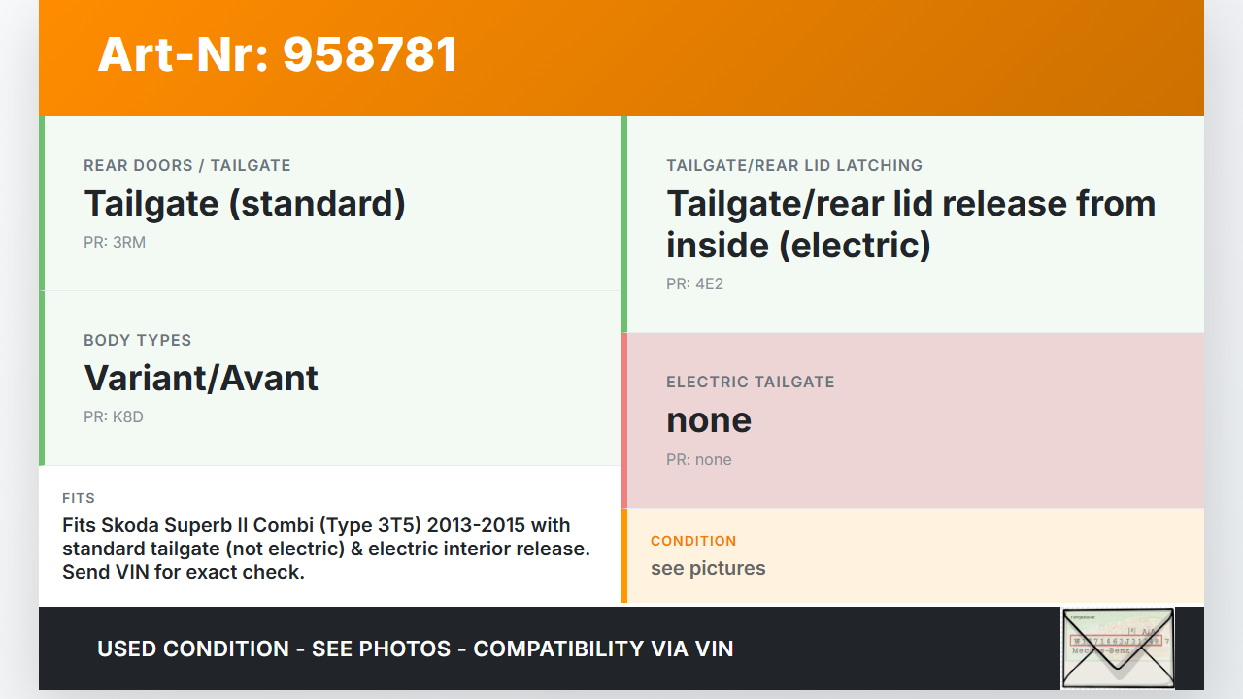Click the Skoda Superb II Combi fitment text
Viewport: 1243px width, 699px height.
click(x=326, y=549)
